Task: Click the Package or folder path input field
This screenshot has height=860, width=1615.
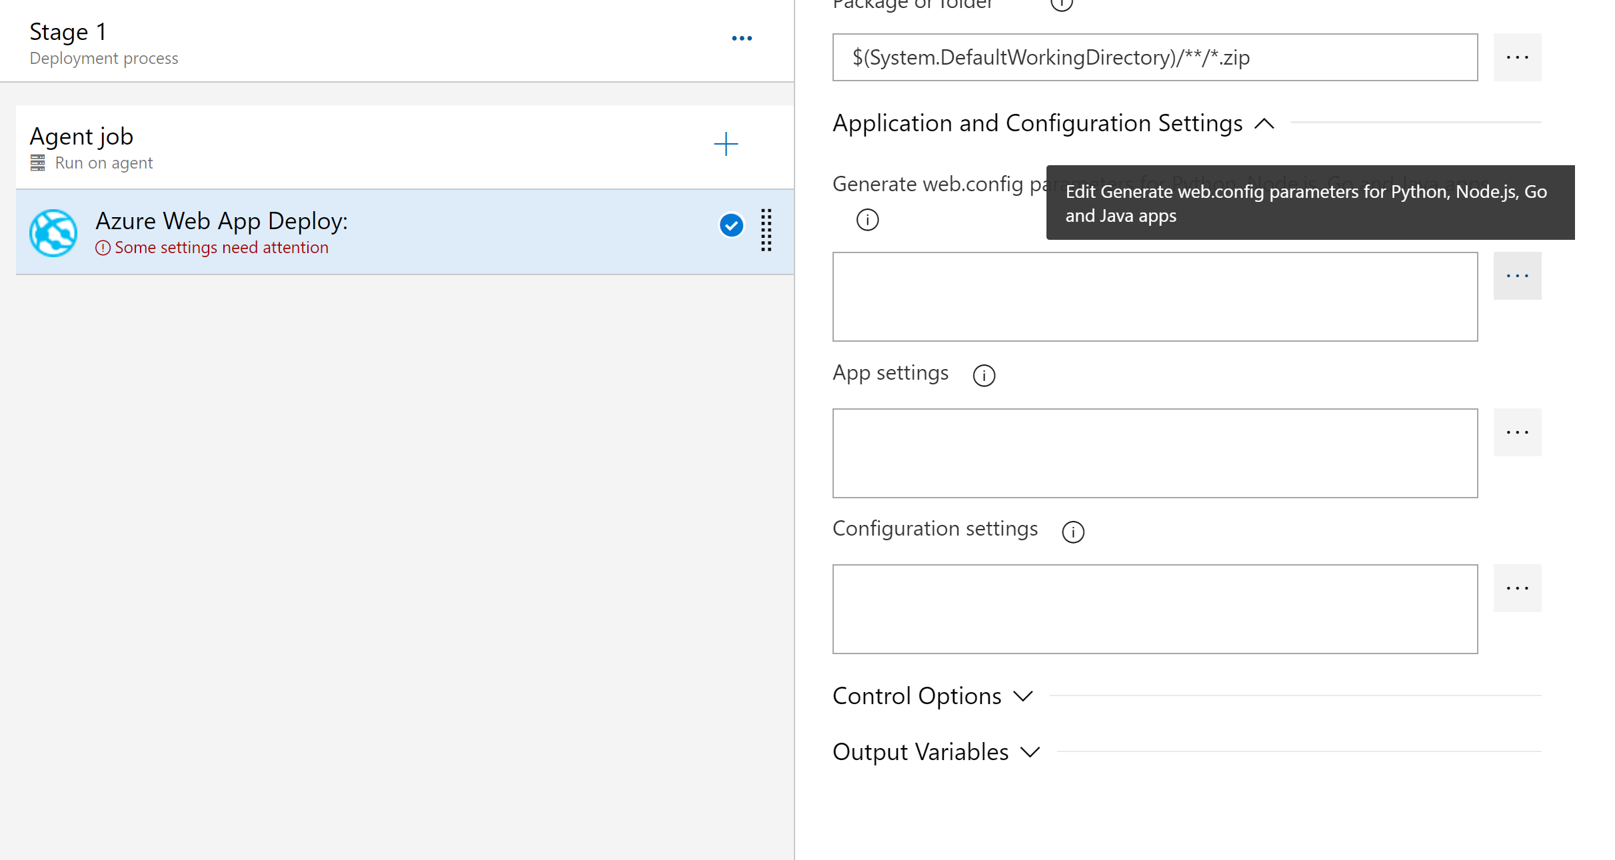Action: 1157,57
